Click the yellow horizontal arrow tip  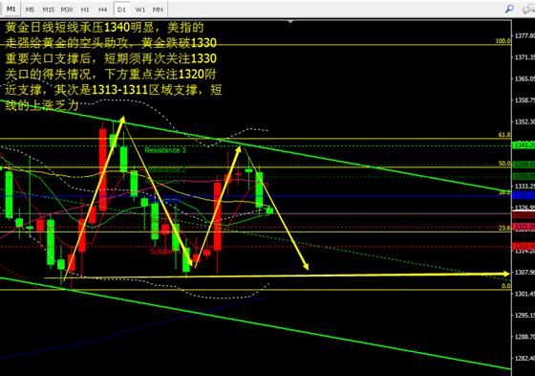click(x=506, y=274)
